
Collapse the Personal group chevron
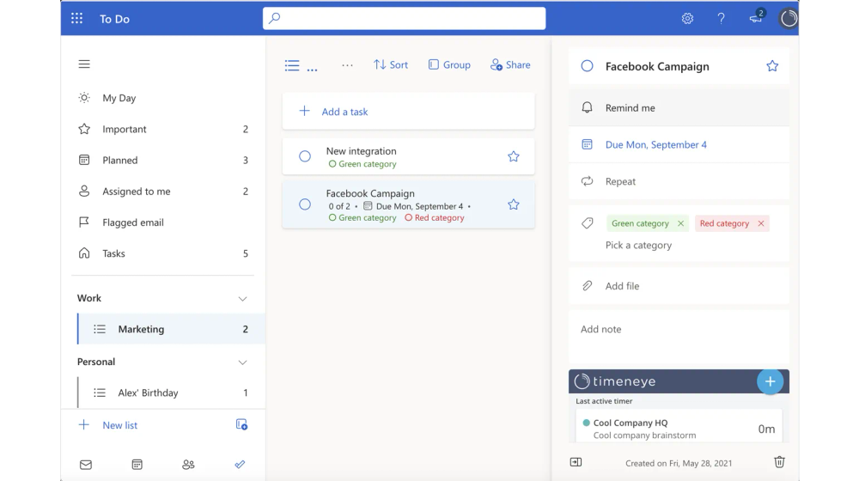[x=243, y=362]
